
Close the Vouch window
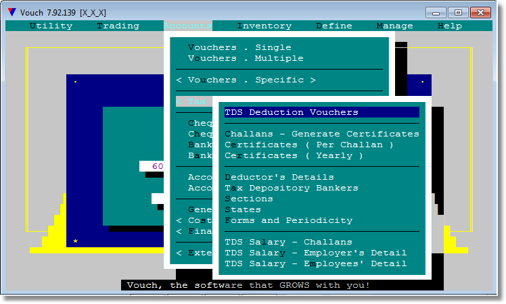480,13
